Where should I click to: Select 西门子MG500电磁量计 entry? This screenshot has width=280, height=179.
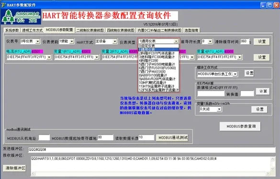click(x=158, y=64)
